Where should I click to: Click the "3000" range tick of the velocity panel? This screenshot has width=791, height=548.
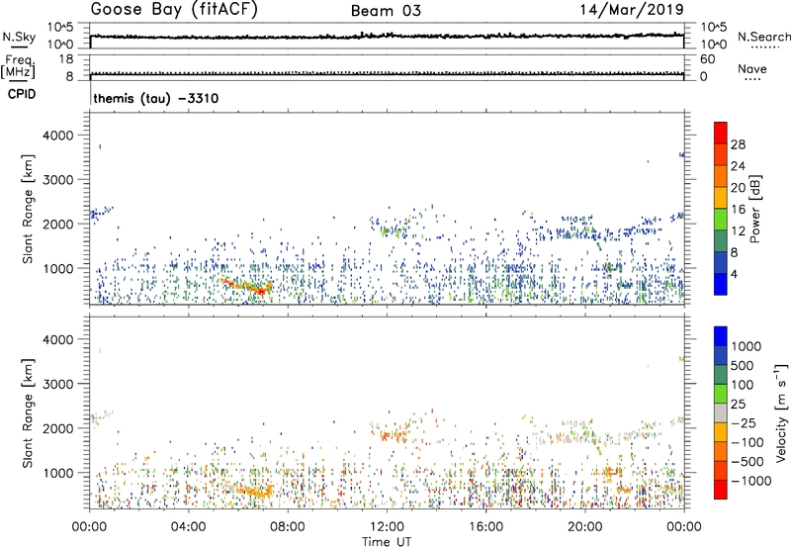point(58,384)
